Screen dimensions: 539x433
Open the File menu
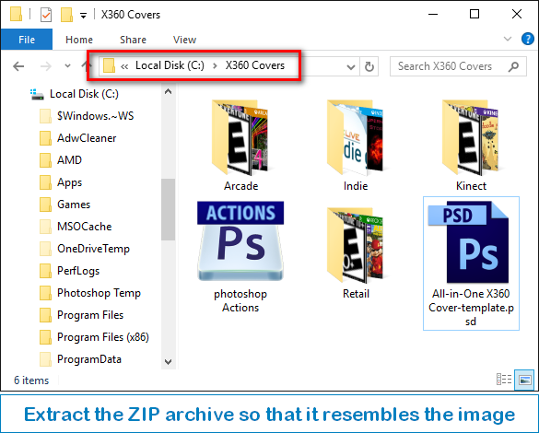click(27, 40)
